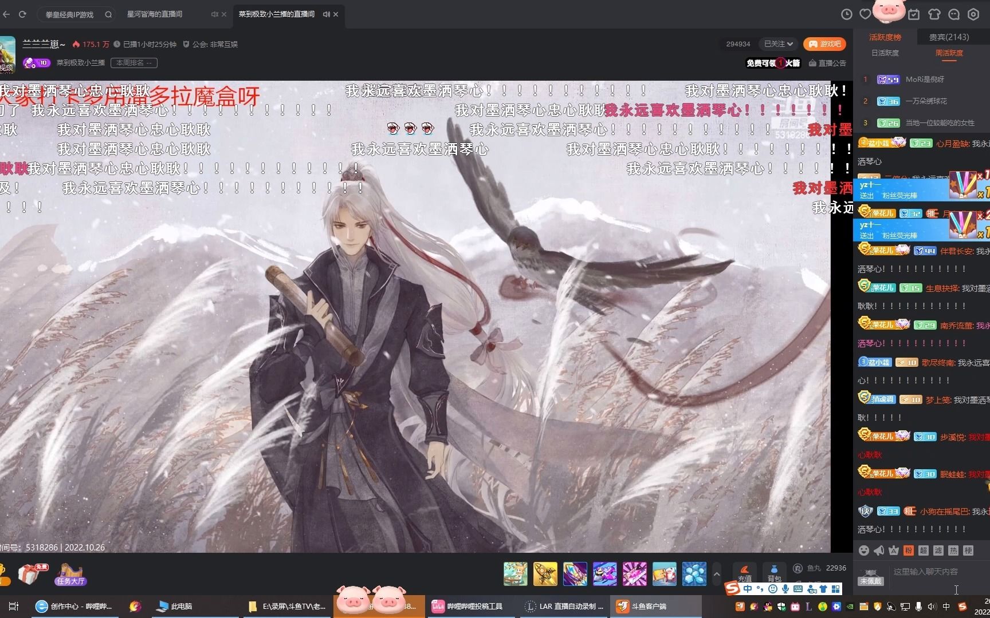Send the anime girl gift
This screenshot has width=990, height=618.
[x=515, y=574]
